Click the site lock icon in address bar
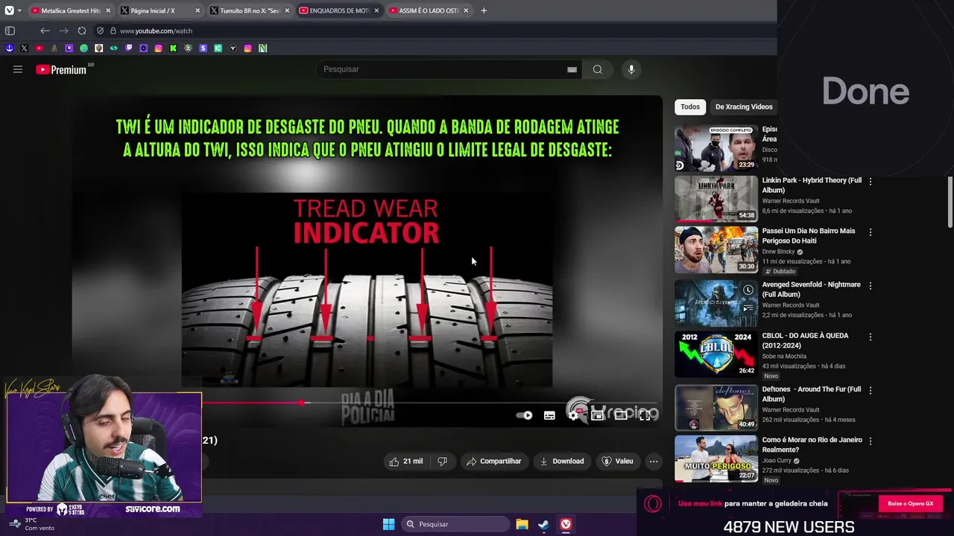Image resolution: width=954 pixels, height=536 pixels. pos(113,31)
